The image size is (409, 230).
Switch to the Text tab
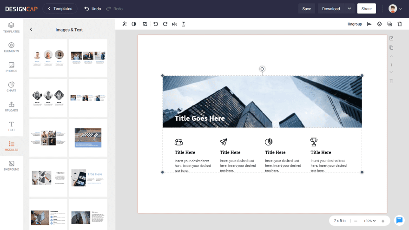[x=11, y=126]
